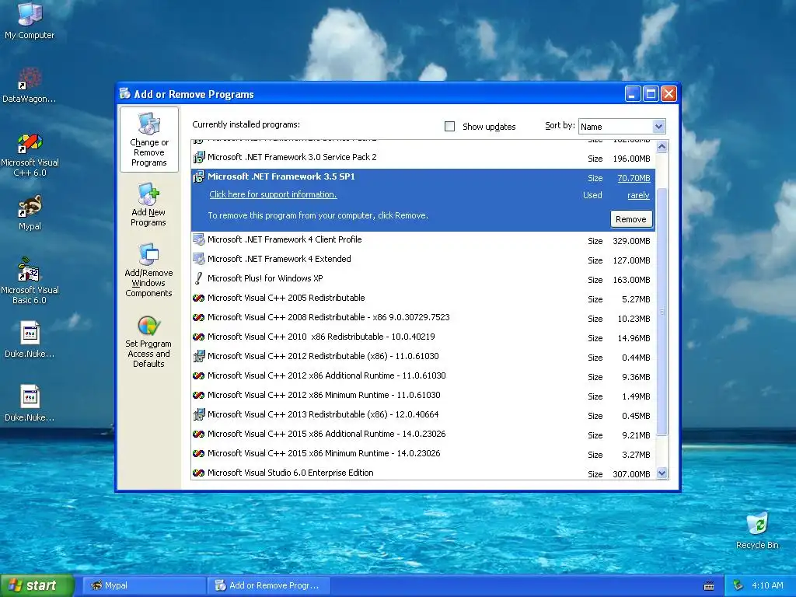Select Visual C++ 2012 x86 Minimum Runtime row
This screenshot has width=796, height=597.
423,395
